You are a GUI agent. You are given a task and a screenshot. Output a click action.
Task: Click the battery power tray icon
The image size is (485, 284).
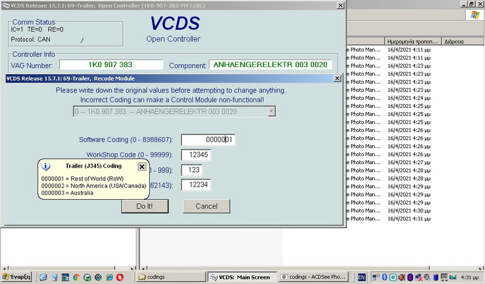pos(435,277)
